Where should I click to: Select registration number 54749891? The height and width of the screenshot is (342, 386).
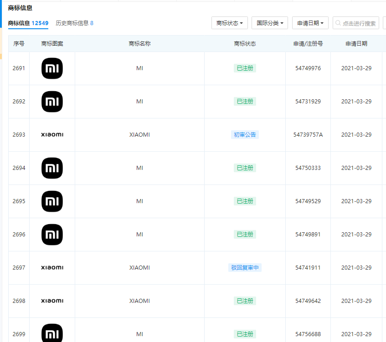[x=308, y=234]
